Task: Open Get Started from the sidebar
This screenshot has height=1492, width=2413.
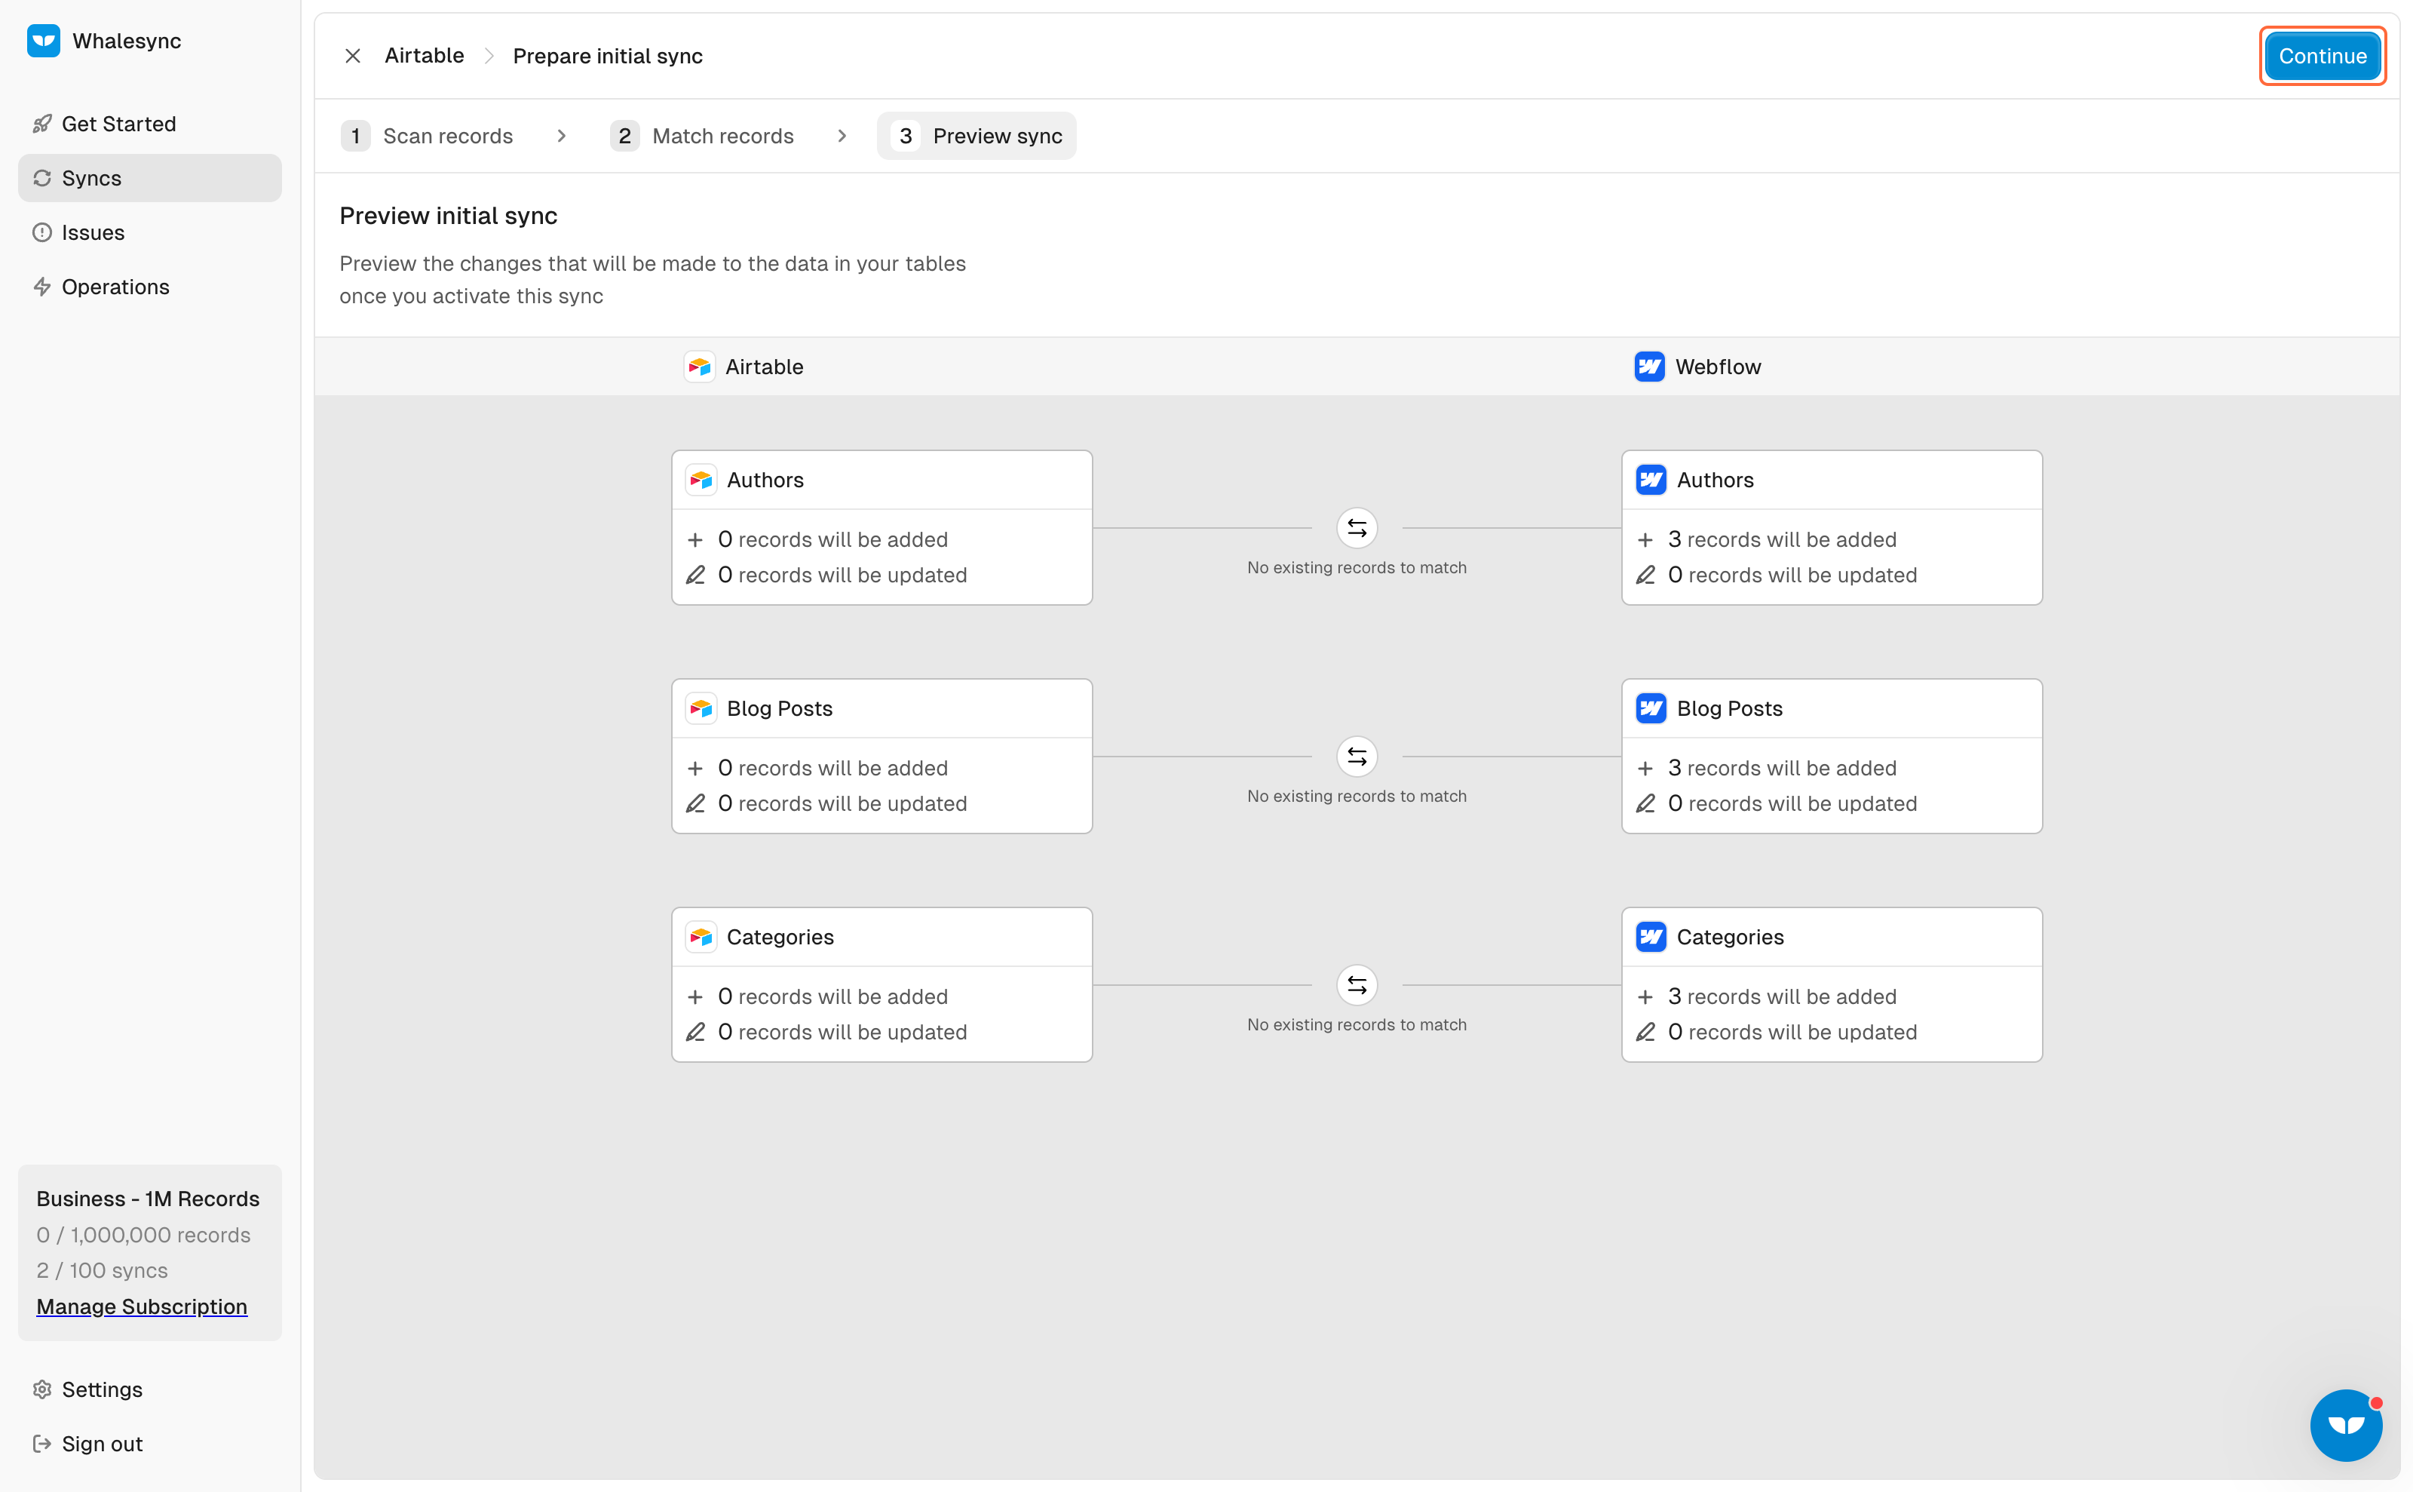Action: (x=150, y=124)
